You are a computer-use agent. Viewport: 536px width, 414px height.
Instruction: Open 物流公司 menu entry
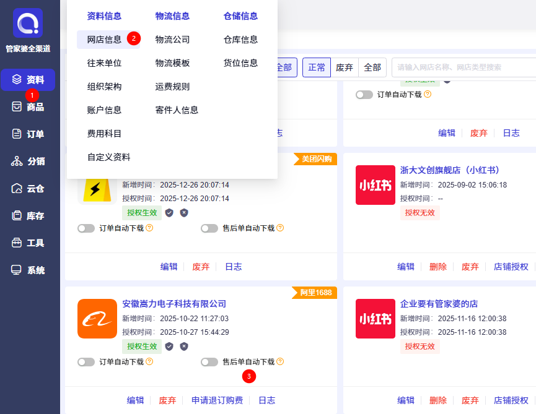[x=172, y=40]
